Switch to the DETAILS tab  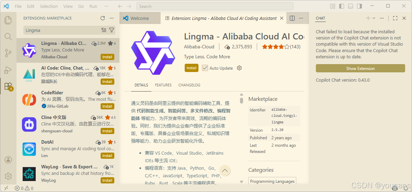[x=141, y=85]
